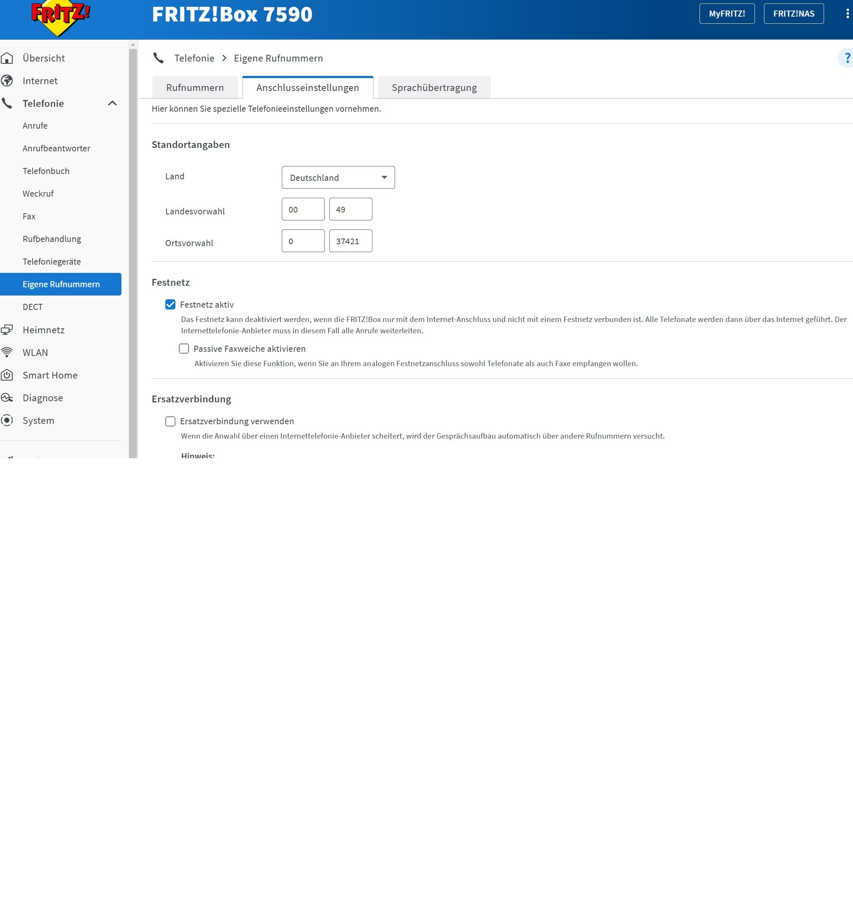Image resolution: width=853 pixels, height=913 pixels.
Task: Click the FRITZ!NAS button
Action: point(793,14)
